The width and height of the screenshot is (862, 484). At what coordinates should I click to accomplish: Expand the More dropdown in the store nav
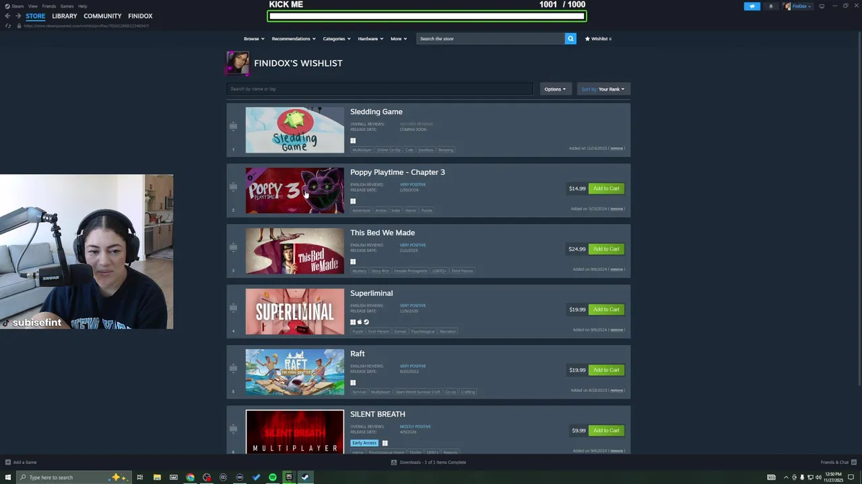point(398,38)
